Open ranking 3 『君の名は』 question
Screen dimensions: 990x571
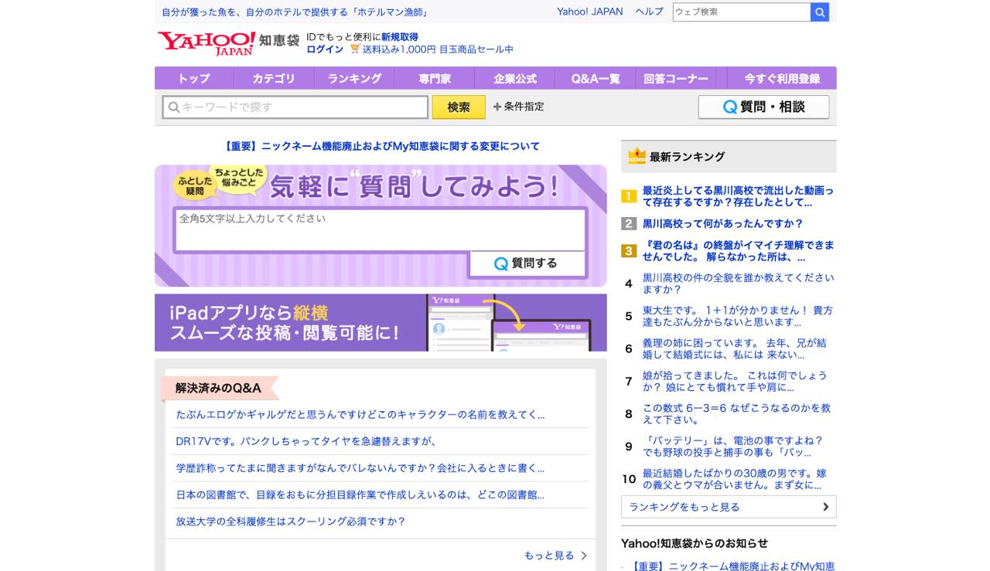pos(738,250)
